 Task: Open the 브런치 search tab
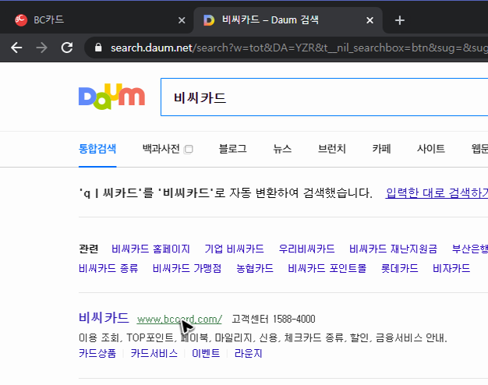332,149
